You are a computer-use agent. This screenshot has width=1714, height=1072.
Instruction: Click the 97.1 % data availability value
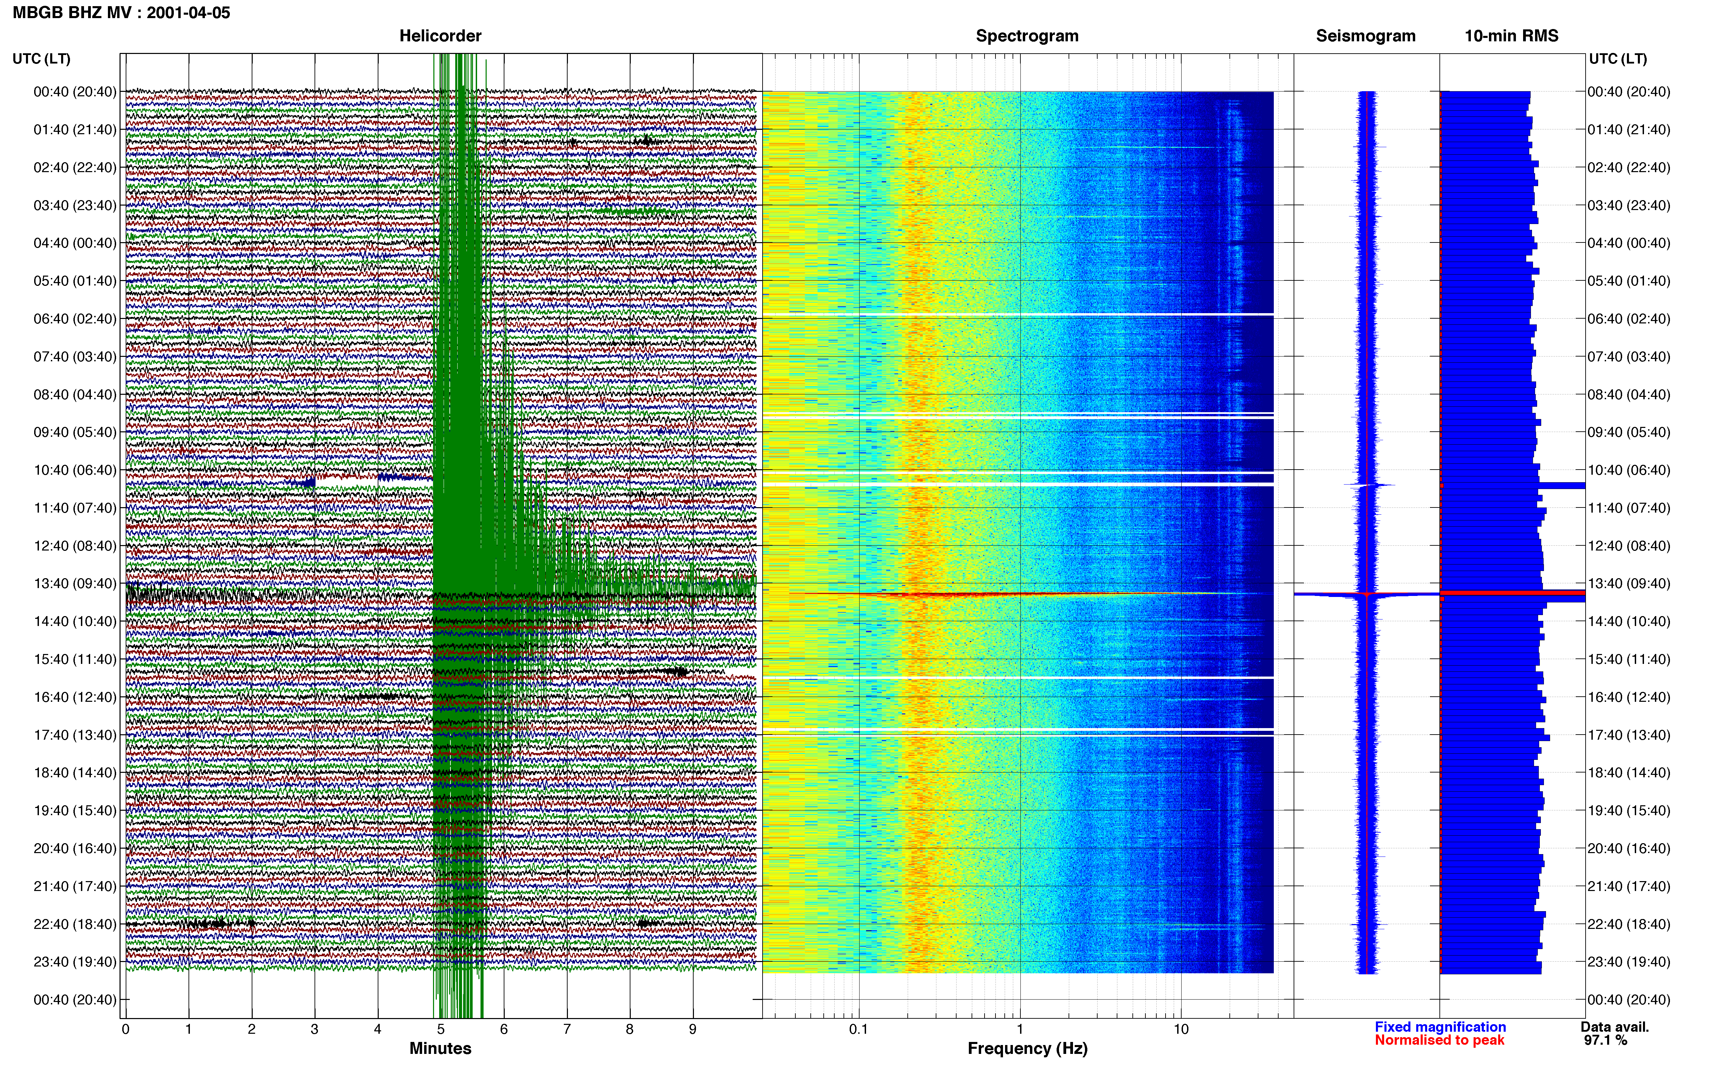tap(1605, 1040)
